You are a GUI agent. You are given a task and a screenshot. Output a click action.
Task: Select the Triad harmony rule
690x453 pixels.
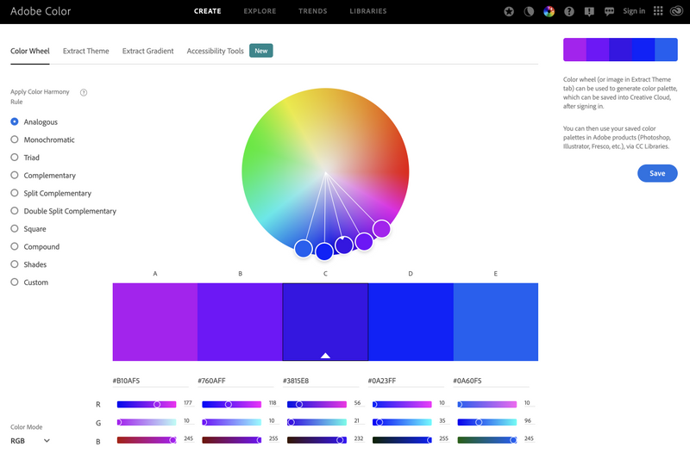click(x=25, y=158)
